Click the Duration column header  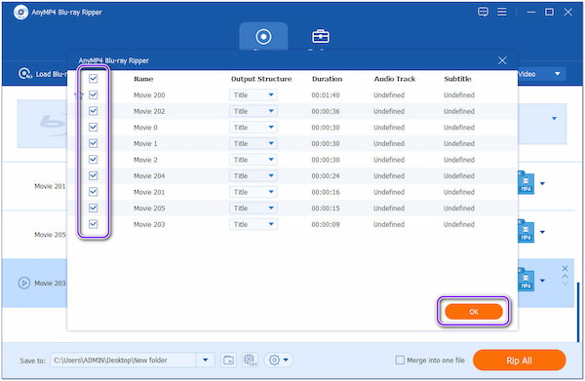click(x=328, y=79)
